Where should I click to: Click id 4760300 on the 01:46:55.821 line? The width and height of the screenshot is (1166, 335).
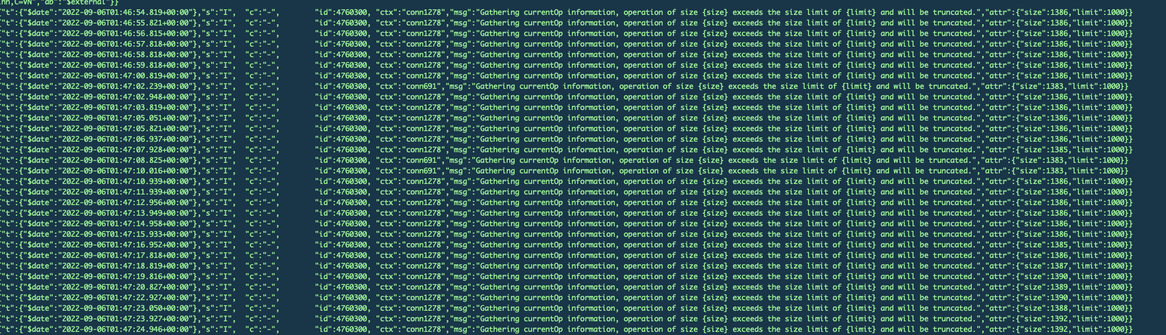point(350,23)
